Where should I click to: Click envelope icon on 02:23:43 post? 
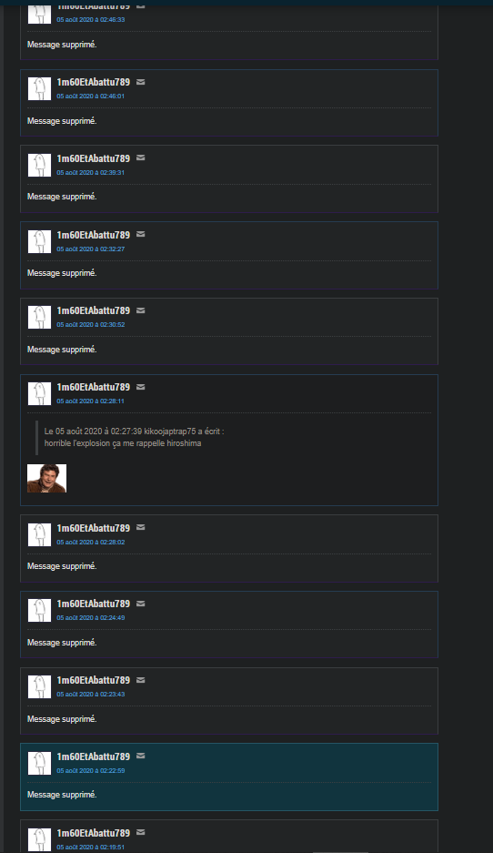click(140, 680)
